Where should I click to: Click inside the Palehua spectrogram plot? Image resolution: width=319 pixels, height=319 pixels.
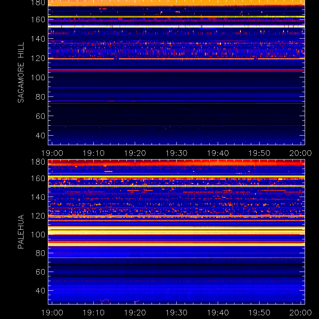176,232
